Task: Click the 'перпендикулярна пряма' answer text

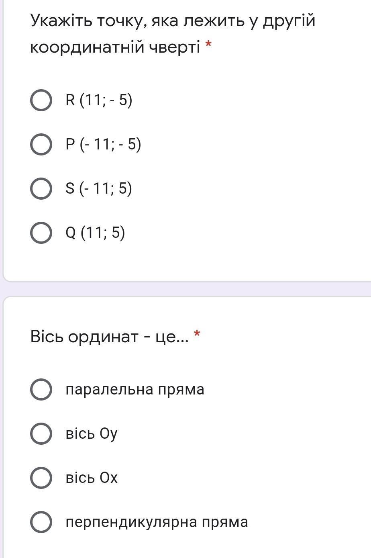Action: coord(157,522)
